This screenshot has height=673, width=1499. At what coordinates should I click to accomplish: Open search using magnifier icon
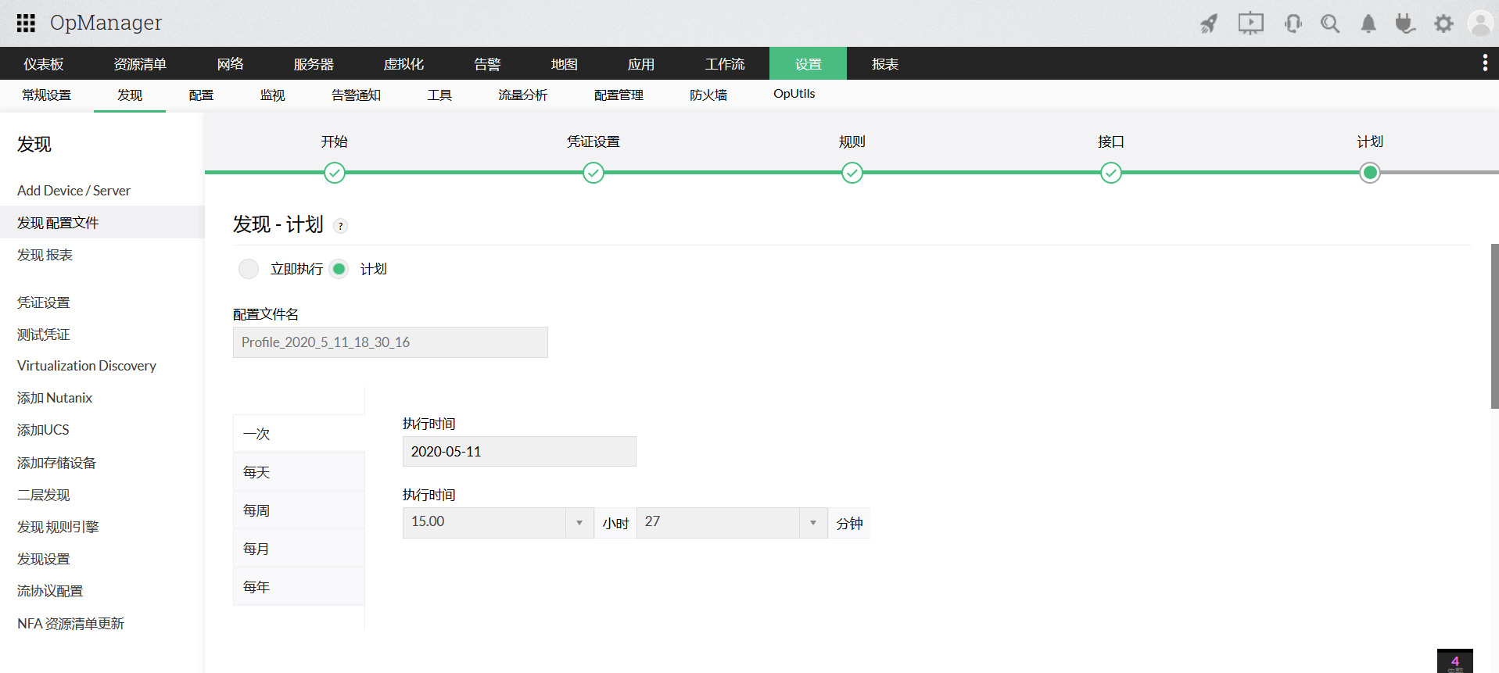pyautogui.click(x=1329, y=23)
